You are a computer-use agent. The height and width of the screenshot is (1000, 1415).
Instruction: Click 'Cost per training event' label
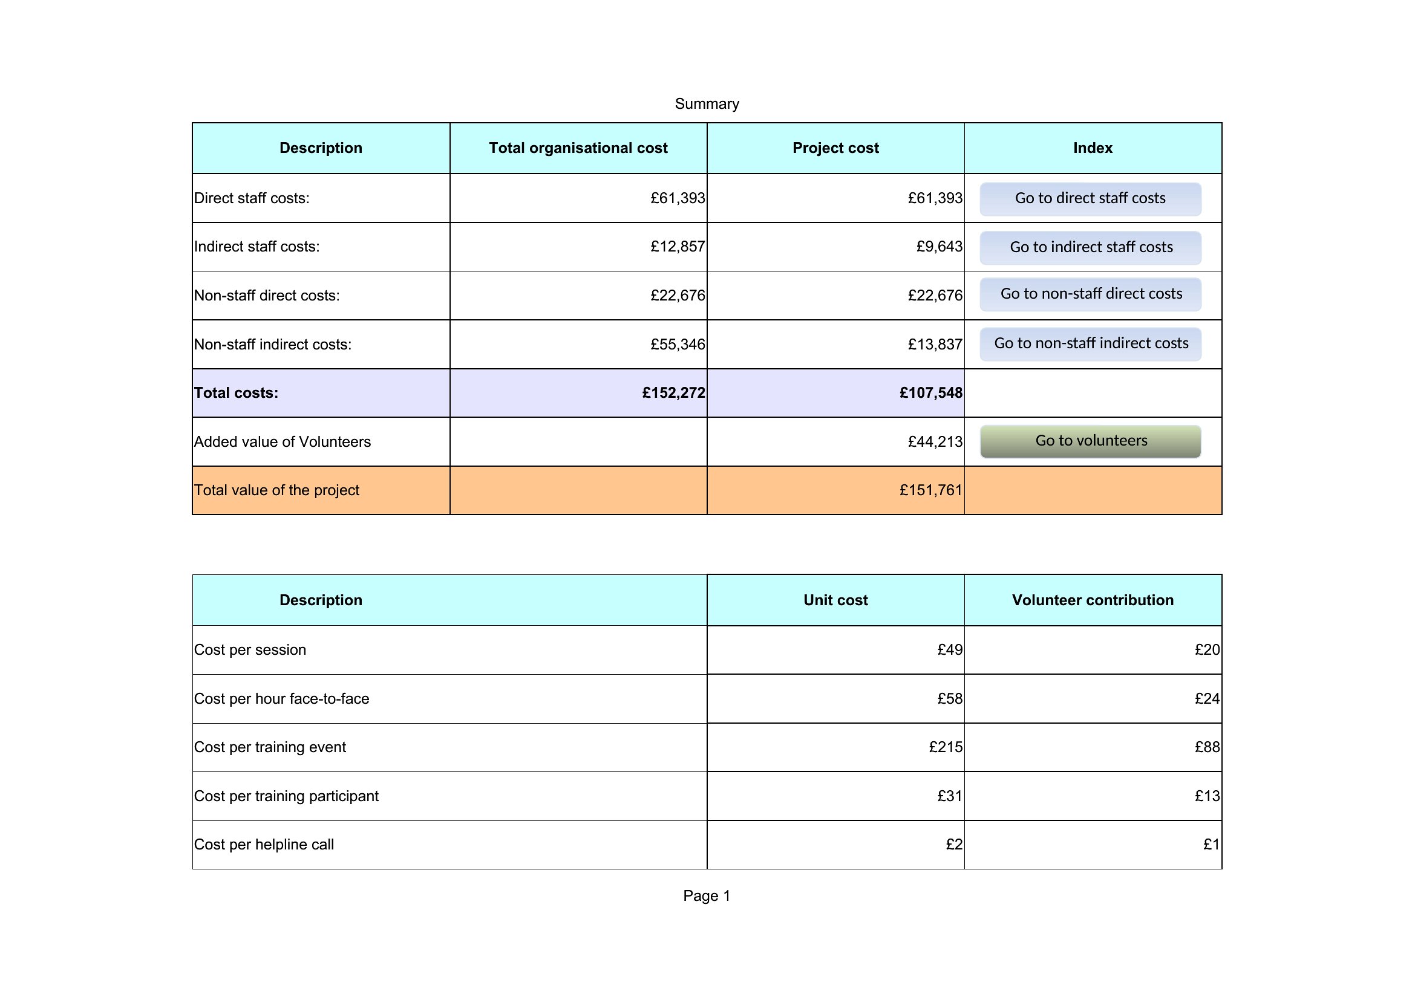(x=269, y=747)
